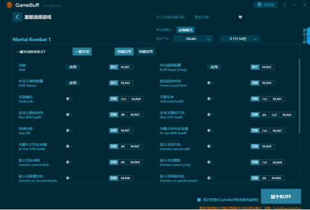
Task: Apply the Refill Super Energy cheat
Action: [x=214, y=67]
